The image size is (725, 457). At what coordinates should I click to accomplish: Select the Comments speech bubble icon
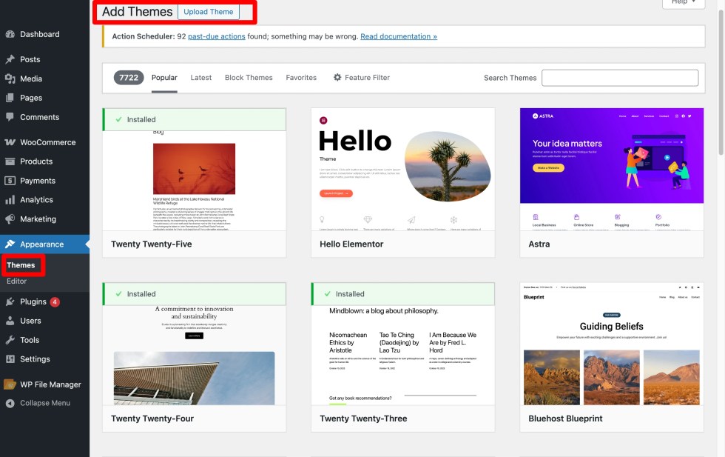click(x=10, y=117)
